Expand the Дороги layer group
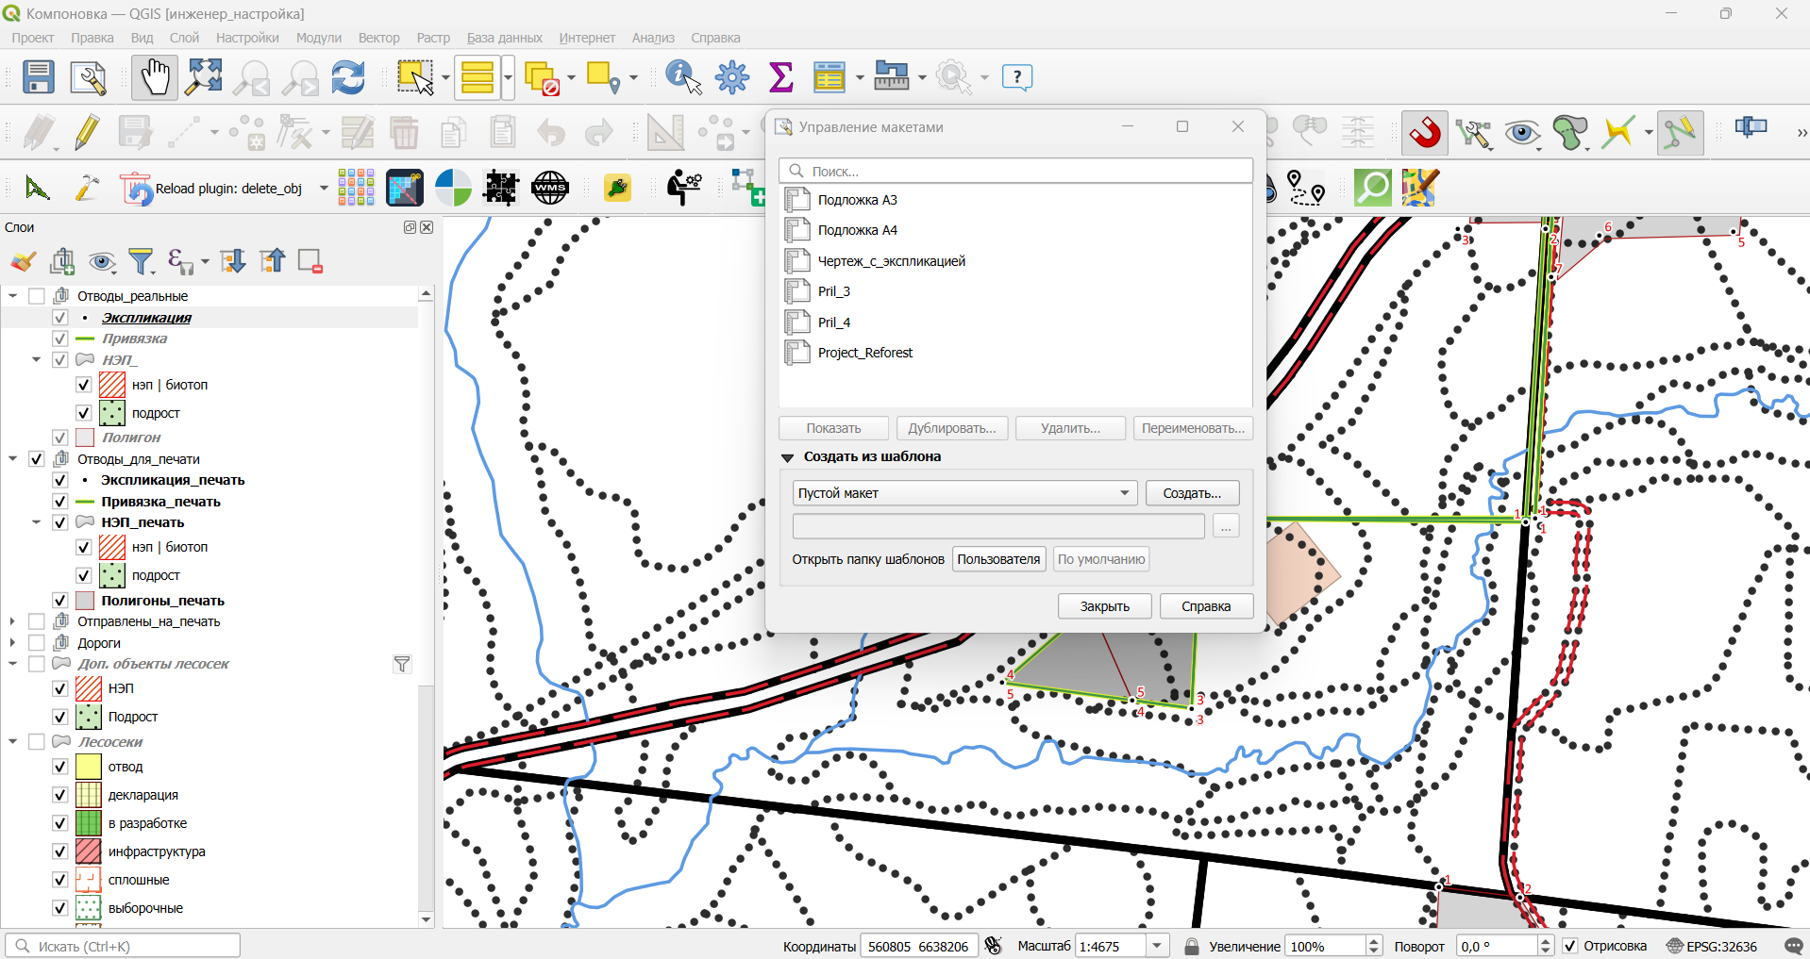 [12, 643]
